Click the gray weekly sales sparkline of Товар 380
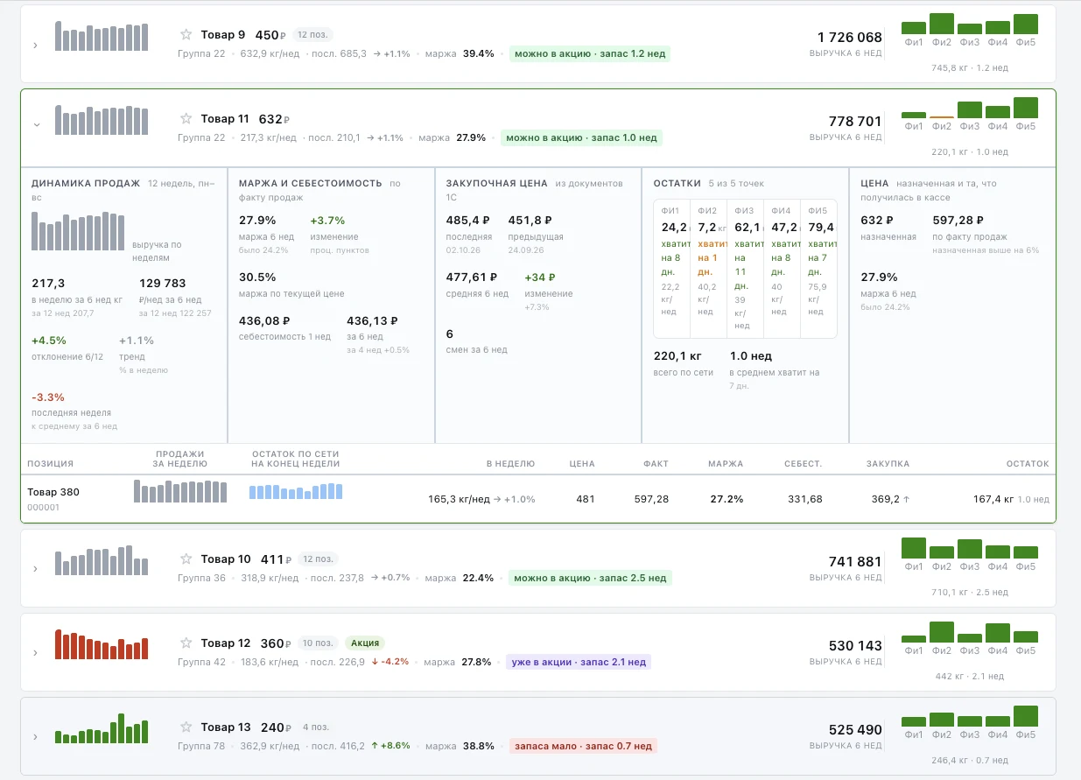The height and width of the screenshot is (780, 1081). [x=180, y=490]
